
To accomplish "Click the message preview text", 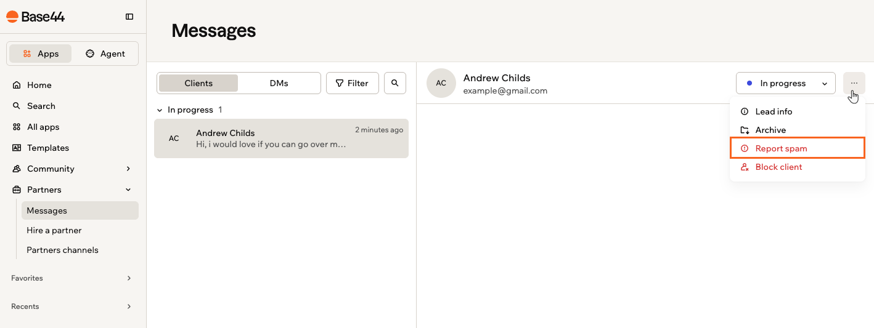I will [x=271, y=145].
